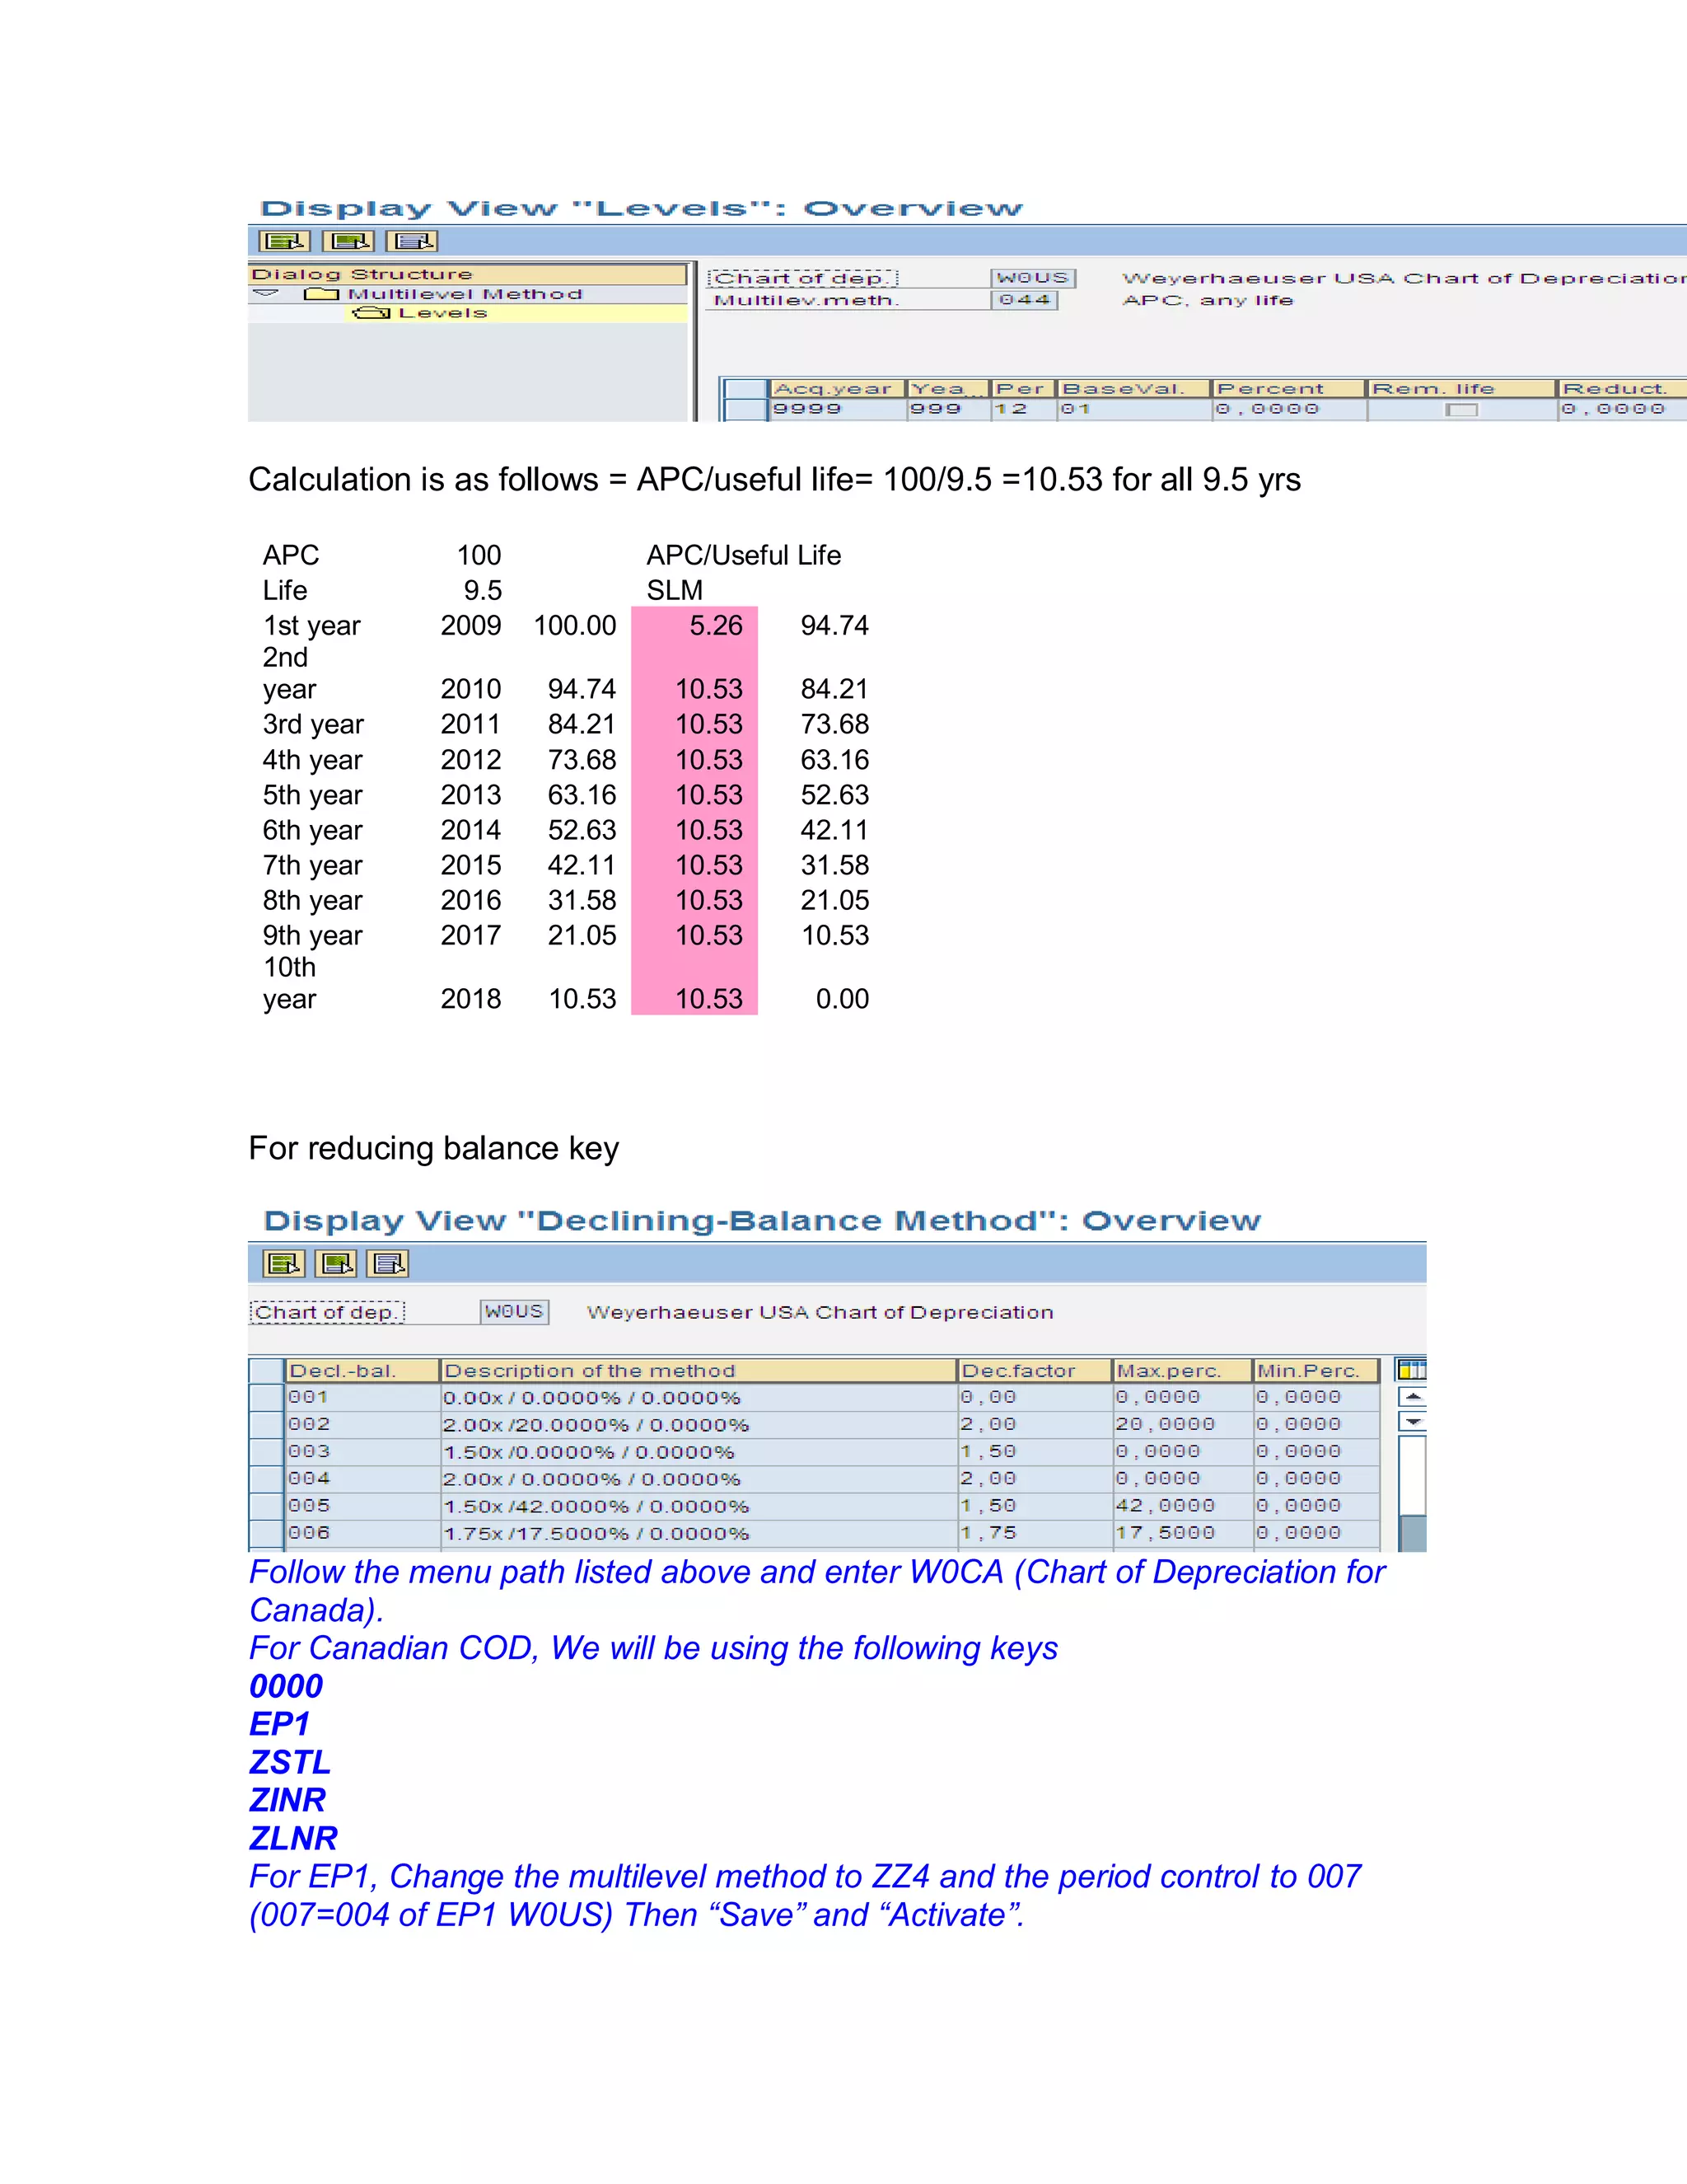
Task: Click the Per cell showing 12
Action: tap(1022, 409)
